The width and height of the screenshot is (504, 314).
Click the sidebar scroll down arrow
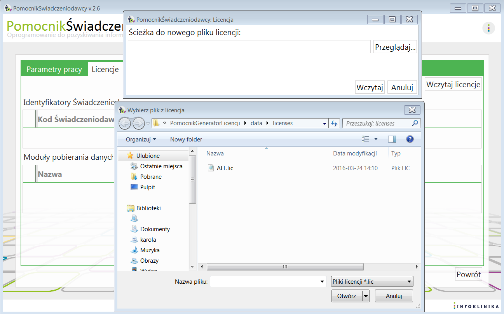192,267
